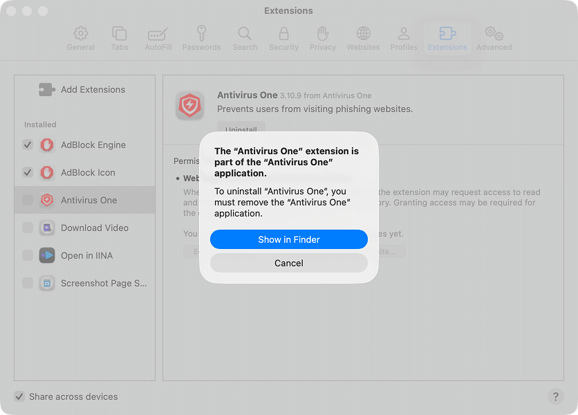Select the Websites preferences icon
Viewport: 578px width, 415px height.
point(363,35)
